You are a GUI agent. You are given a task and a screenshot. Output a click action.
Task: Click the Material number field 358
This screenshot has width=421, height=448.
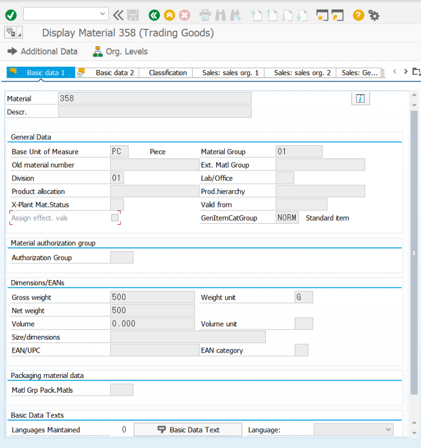click(155, 98)
